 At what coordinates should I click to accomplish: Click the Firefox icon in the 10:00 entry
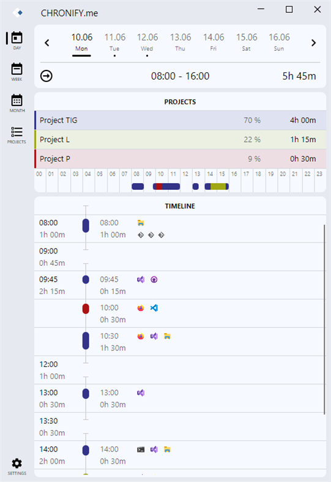[141, 307]
